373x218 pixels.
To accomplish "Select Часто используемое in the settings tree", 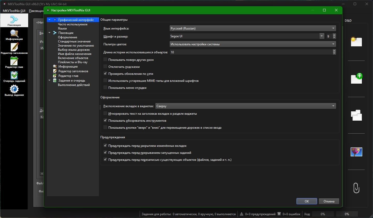I will pos(73,24).
